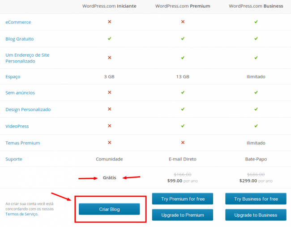The height and width of the screenshot is (227, 291).
Task: Click Sem anúncios check under Premium
Action: (183, 92)
